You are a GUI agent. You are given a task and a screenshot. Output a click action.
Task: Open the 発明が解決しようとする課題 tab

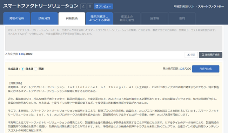point(99,19)
